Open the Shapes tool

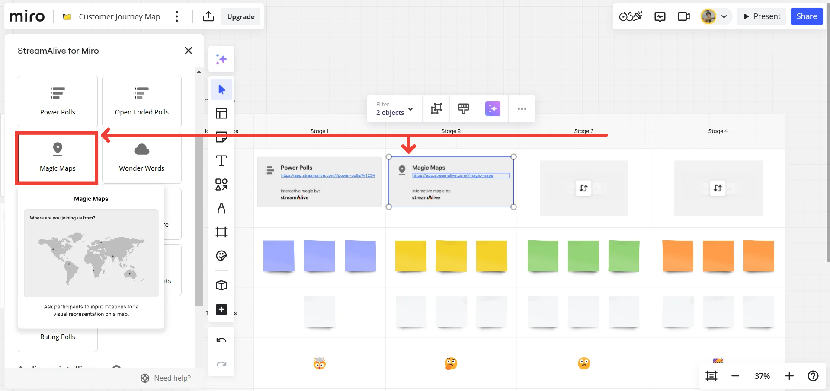point(221,184)
